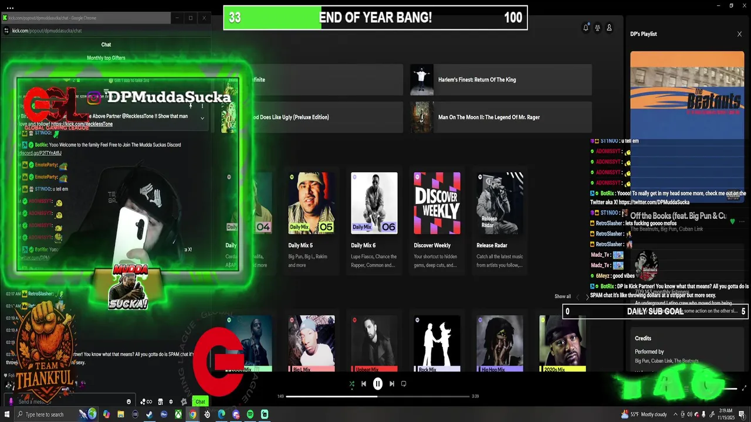This screenshot has height=422, width=751.
Task: Click the Show all link
Action: pos(563,297)
